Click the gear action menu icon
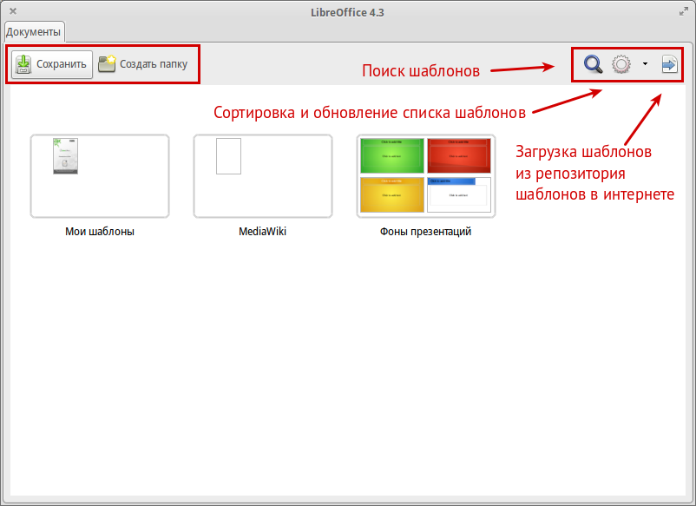The image size is (696, 506). point(621,64)
